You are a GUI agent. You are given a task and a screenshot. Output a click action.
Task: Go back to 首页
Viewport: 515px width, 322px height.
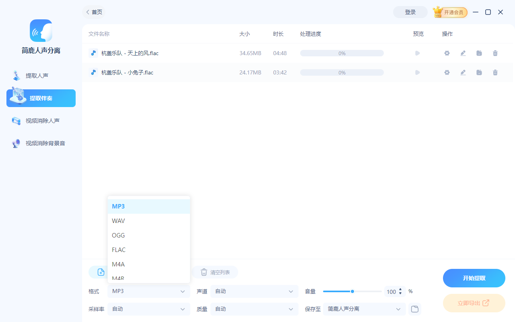click(94, 12)
